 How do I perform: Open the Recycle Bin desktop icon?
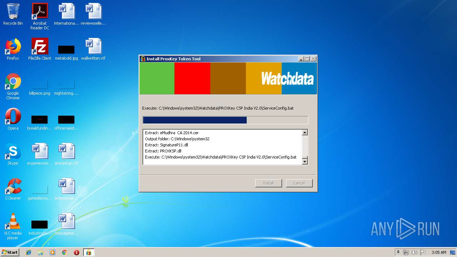[13, 15]
